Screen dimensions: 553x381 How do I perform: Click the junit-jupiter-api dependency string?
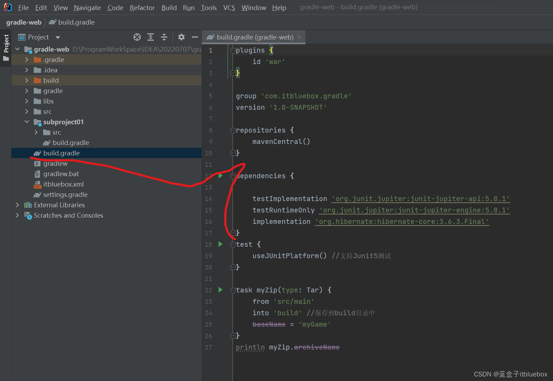tap(421, 199)
